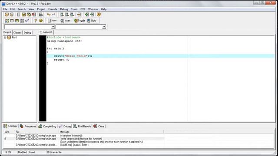Switch to the Resources bottom tab
This screenshot has width=278, height=156.
pos(28,126)
